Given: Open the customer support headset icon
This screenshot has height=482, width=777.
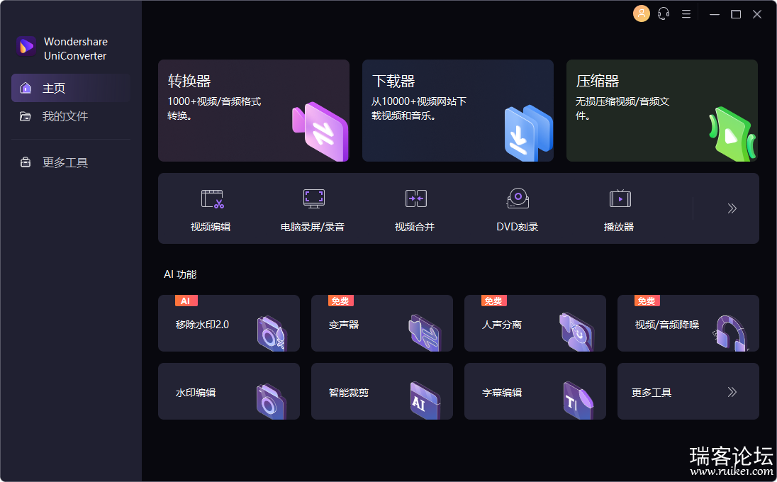Looking at the screenshot, I should 664,14.
